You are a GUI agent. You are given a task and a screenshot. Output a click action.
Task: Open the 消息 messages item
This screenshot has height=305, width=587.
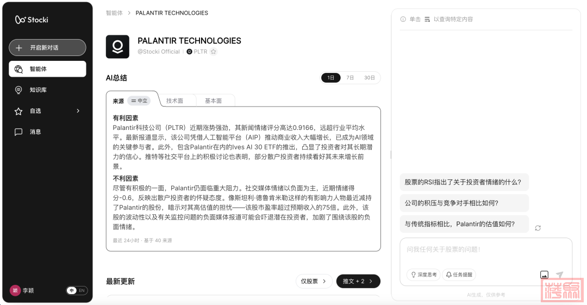coord(47,132)
